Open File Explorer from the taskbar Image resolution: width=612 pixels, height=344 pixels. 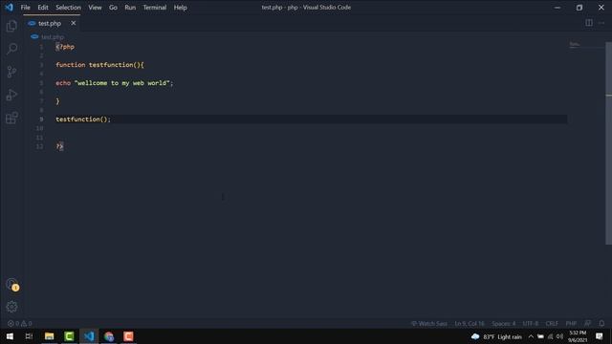pos(49,336)
